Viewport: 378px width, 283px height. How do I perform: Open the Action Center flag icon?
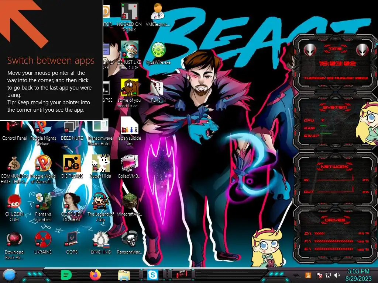(319, 275)
